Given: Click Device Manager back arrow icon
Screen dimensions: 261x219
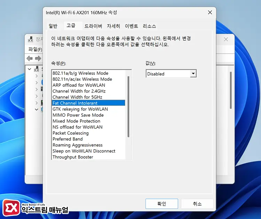Looking at the screenshot, I should click(30, 58).
